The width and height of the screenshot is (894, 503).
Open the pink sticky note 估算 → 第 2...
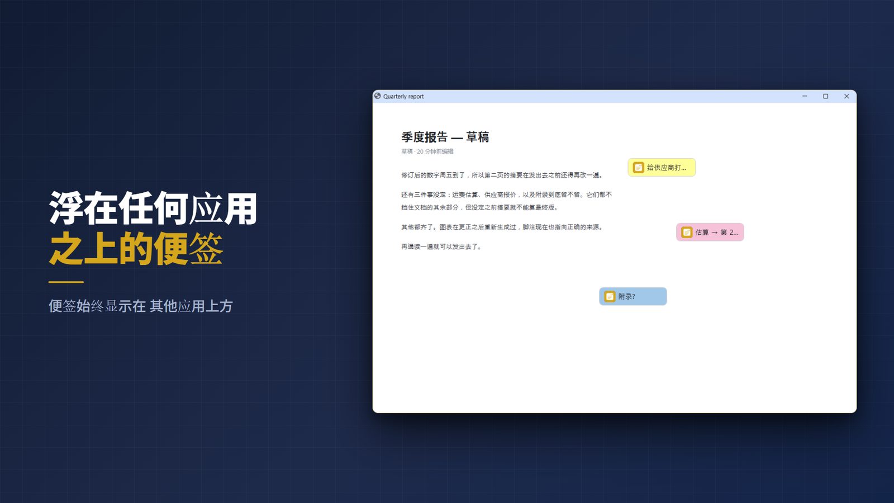pos(710,232)
